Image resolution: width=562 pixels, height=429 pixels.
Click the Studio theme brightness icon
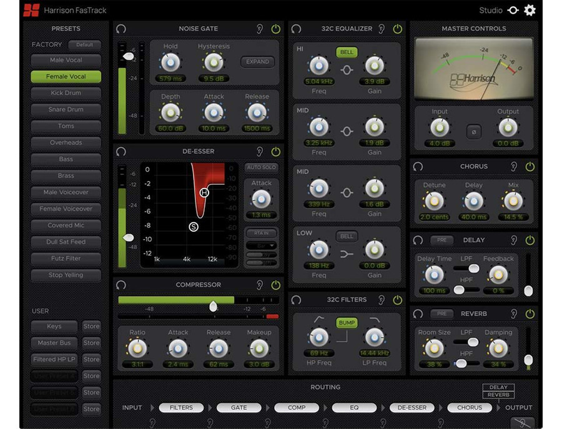(513, 11)
